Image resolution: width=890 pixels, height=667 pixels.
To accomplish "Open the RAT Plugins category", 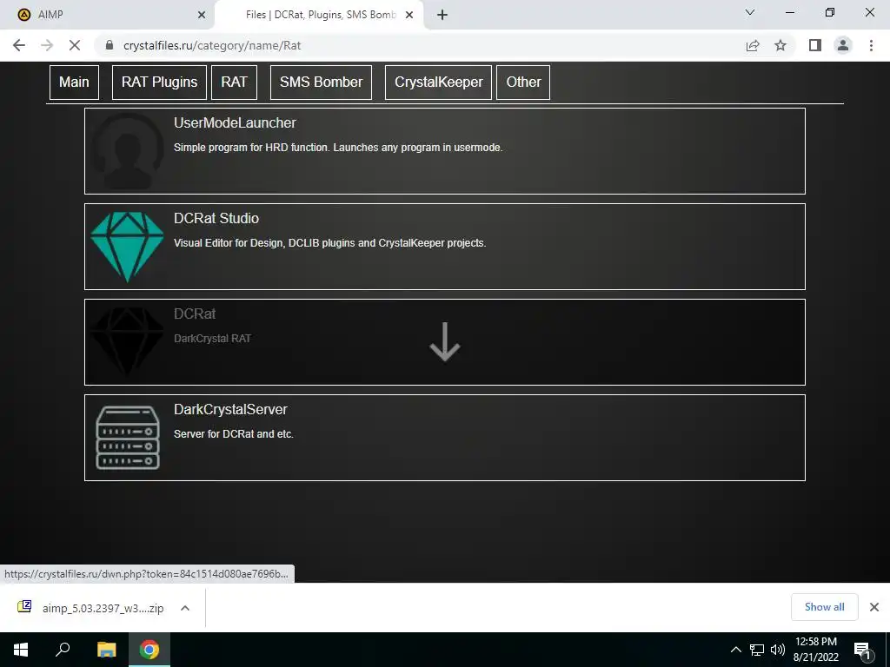I will [x=160, y=83].
